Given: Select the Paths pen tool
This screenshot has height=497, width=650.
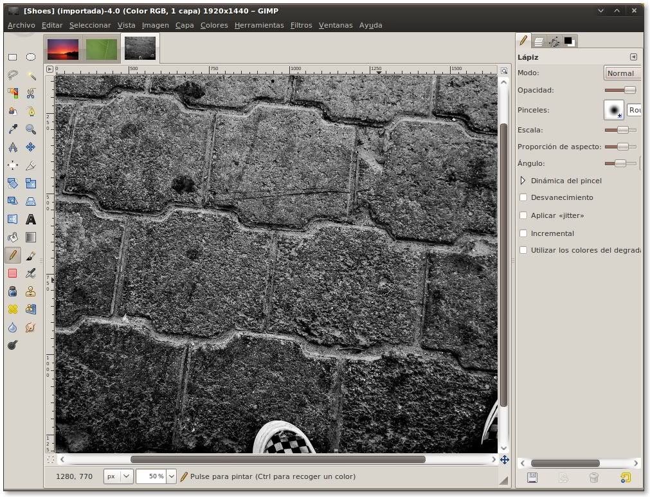Looking at the screenshot, I should tap(31, 111).
